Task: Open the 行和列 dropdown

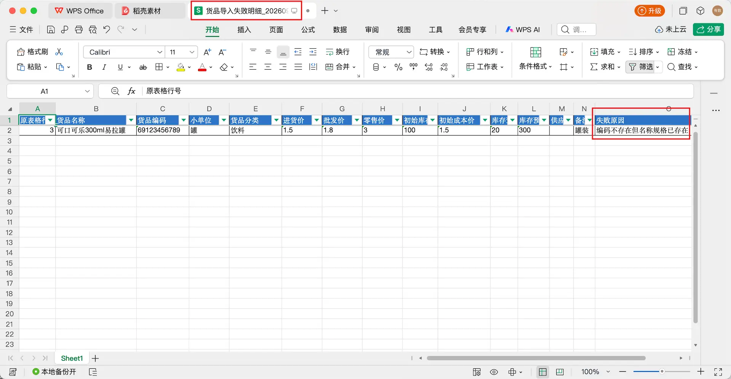Action: (485, 52)
